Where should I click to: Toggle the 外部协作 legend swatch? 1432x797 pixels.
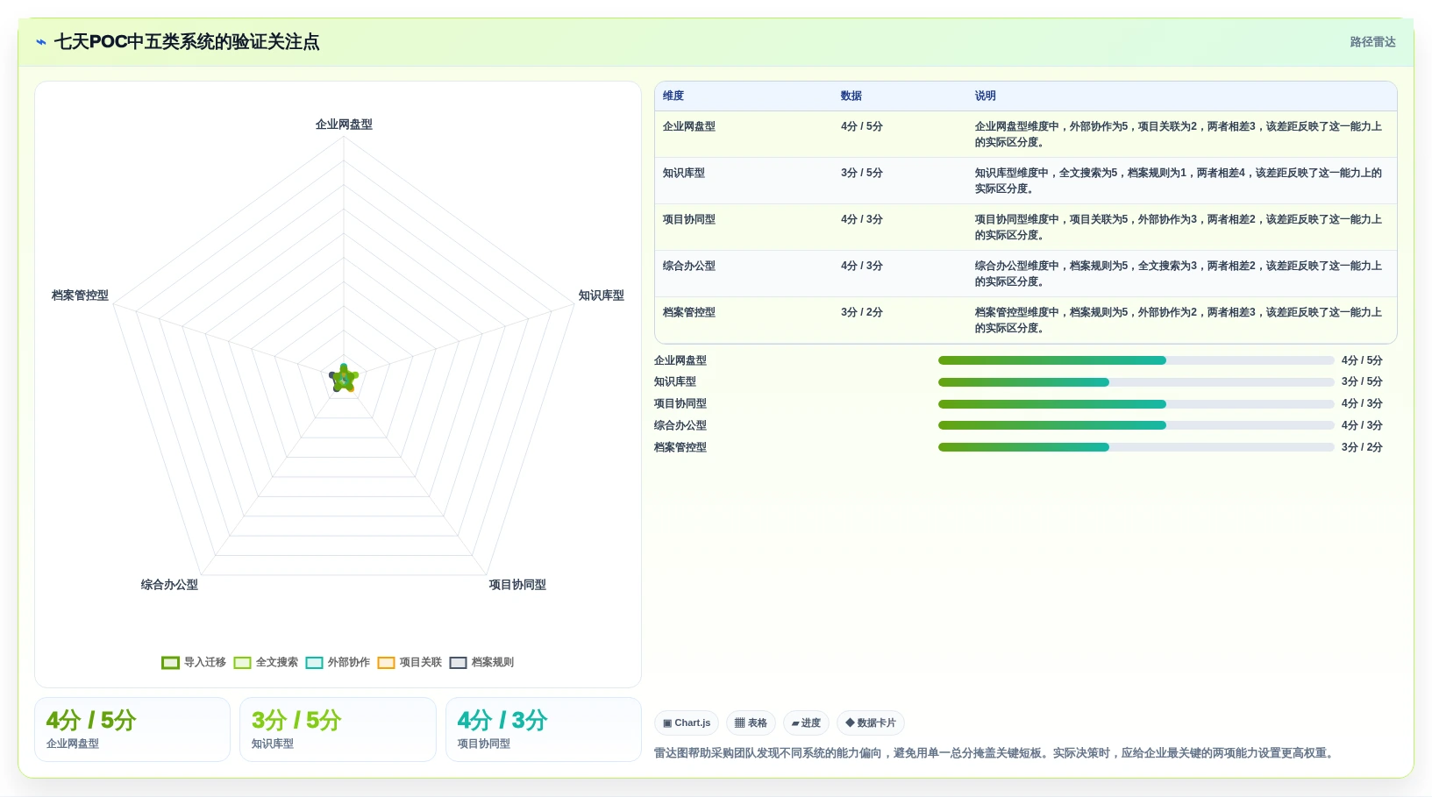coord(314,663)
